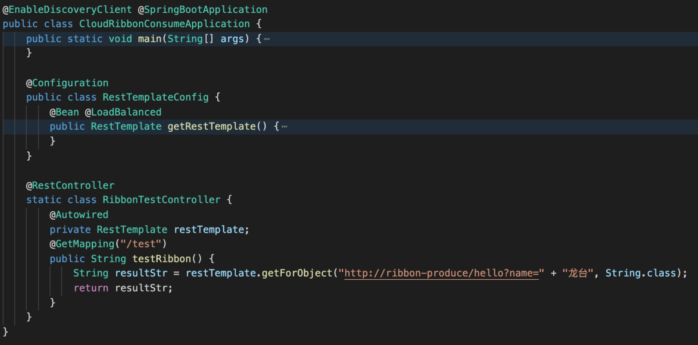Place cursor on the @Configuration annotation
Viewport: 698px width, 345px height.
(x=67, y=83)
